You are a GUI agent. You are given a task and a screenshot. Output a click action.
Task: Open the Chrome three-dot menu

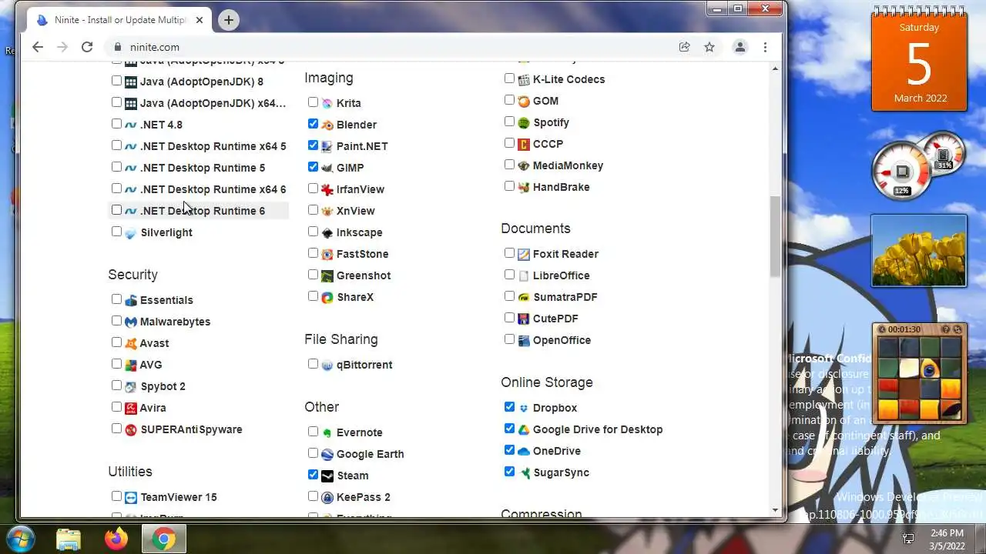click(765, 47)
